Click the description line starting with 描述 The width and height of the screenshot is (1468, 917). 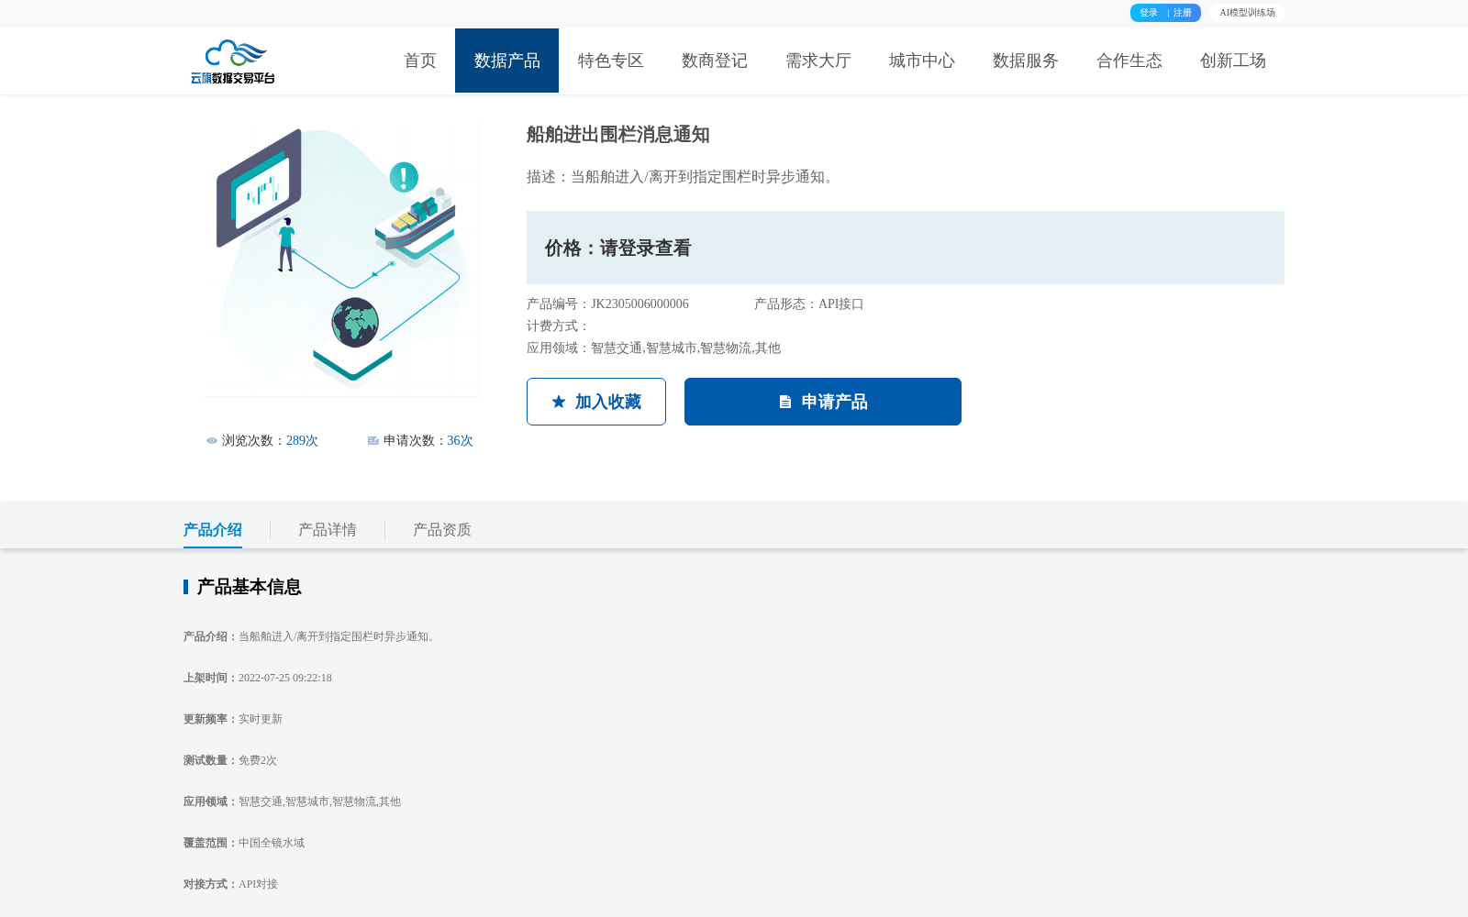click(684, 177)
